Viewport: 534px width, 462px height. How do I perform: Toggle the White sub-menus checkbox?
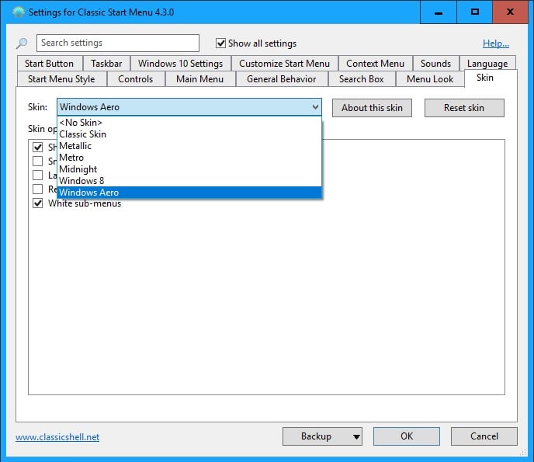pyautogui.click(x=37, y=203)
